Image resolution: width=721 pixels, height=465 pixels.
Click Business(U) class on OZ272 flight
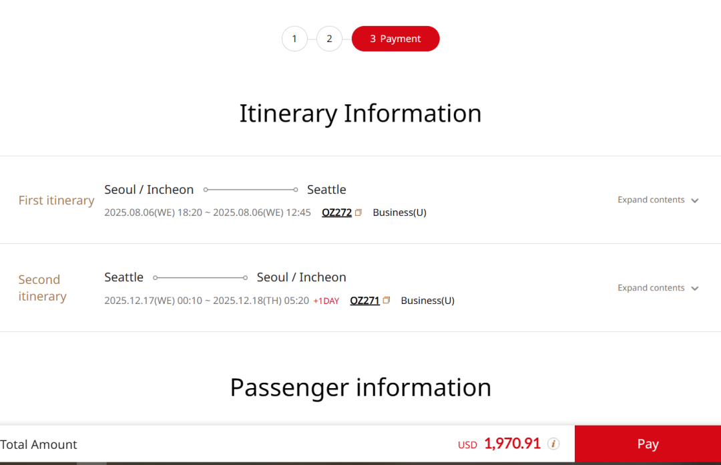[399, 212]
